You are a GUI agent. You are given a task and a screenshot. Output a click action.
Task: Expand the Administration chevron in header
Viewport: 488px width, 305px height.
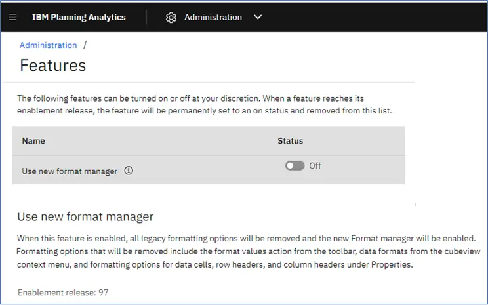(x=258, y=17)
